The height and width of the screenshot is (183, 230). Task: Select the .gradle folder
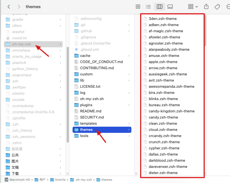pyautogui.click(x=33, y=20)
